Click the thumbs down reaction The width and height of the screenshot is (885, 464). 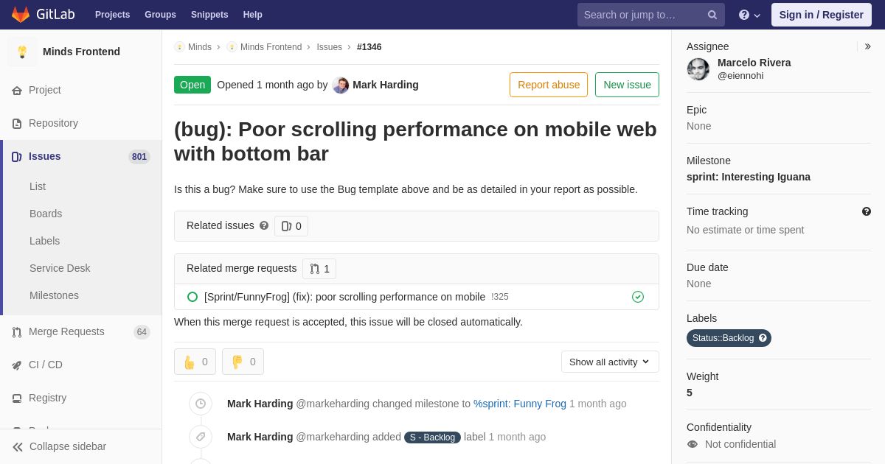click(x=243, y=362)
